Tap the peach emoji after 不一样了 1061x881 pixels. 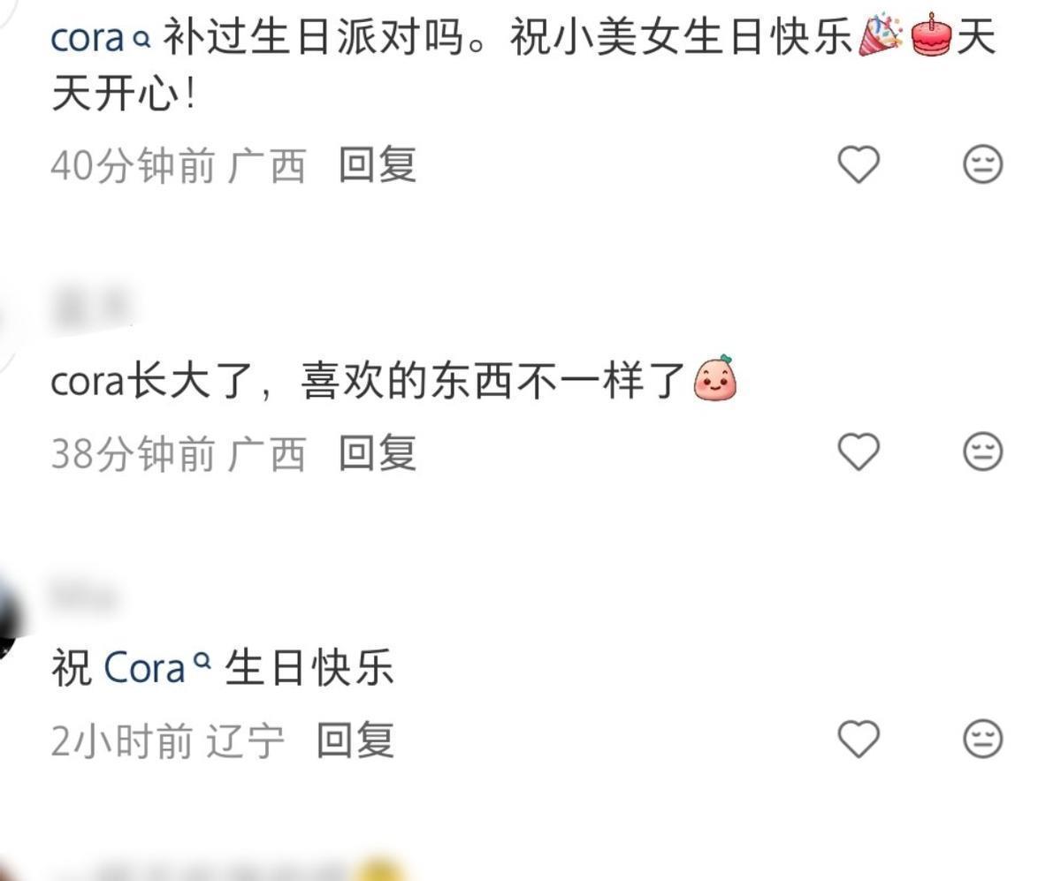pyautogui.click(x=715, y=378)
